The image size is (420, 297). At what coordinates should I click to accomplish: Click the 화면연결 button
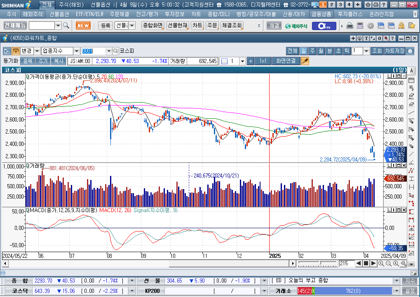pos(286,61)
